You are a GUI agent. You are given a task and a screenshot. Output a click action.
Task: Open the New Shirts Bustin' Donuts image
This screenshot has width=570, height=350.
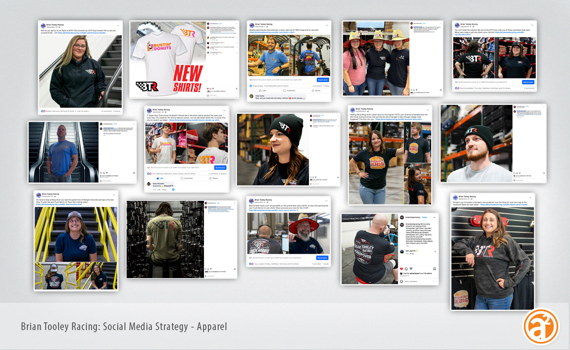(167, 59)
